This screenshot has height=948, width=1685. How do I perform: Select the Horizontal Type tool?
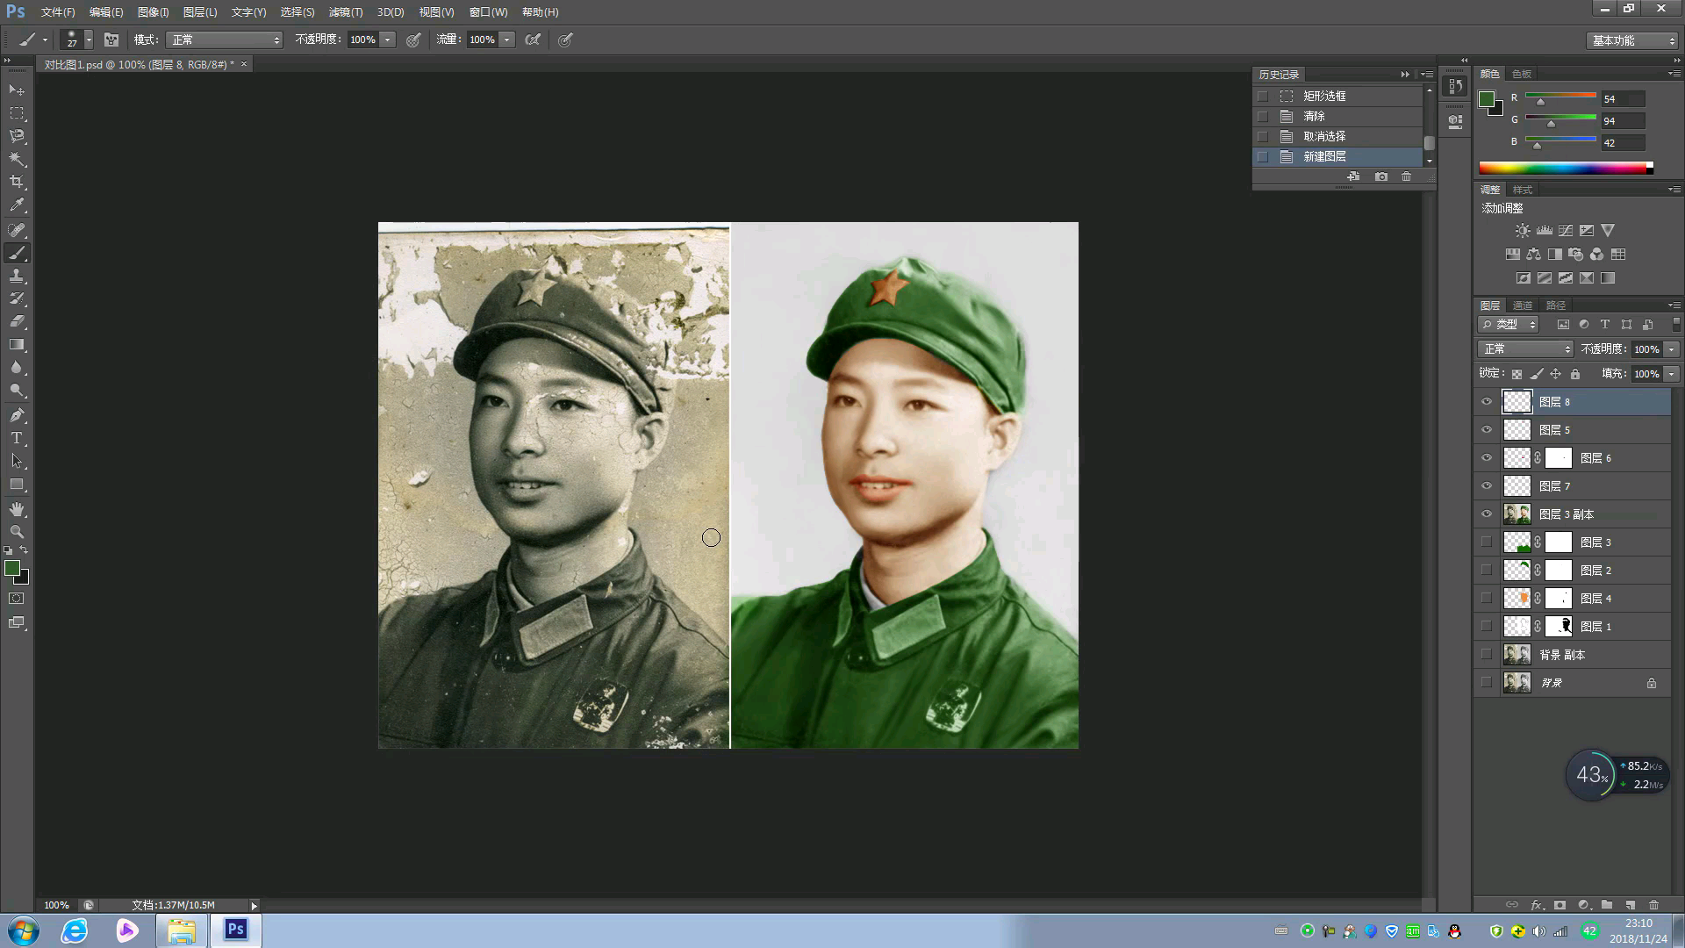coord(17,438)
